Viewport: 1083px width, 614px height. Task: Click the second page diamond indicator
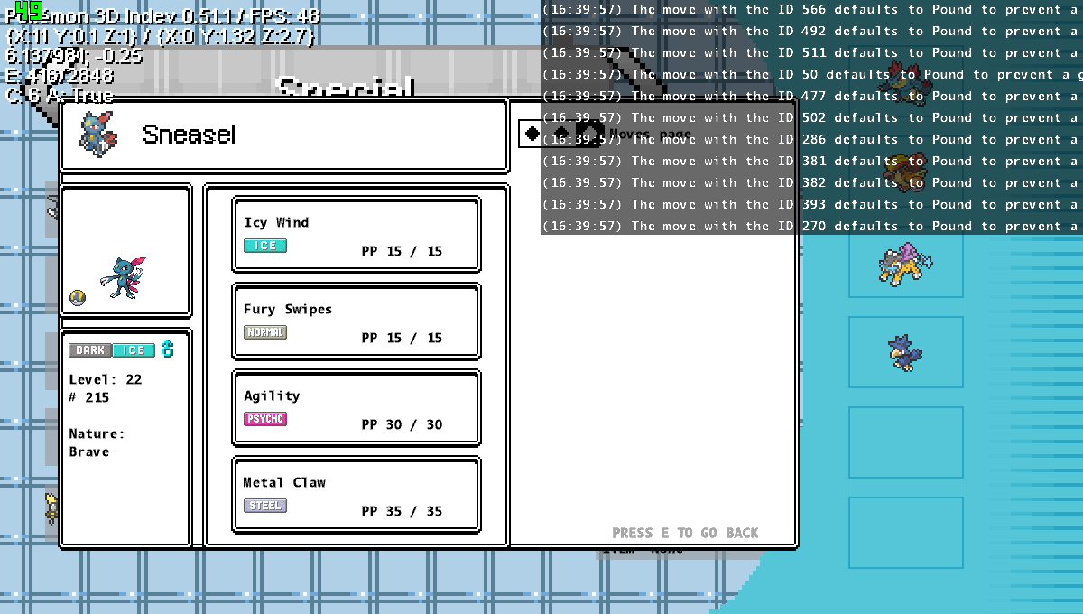[x=561, y=134]
